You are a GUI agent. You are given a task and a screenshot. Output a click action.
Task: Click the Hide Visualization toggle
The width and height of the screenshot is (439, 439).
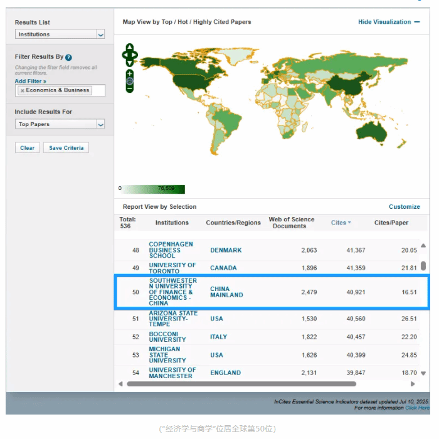click(x=389, y=22)
